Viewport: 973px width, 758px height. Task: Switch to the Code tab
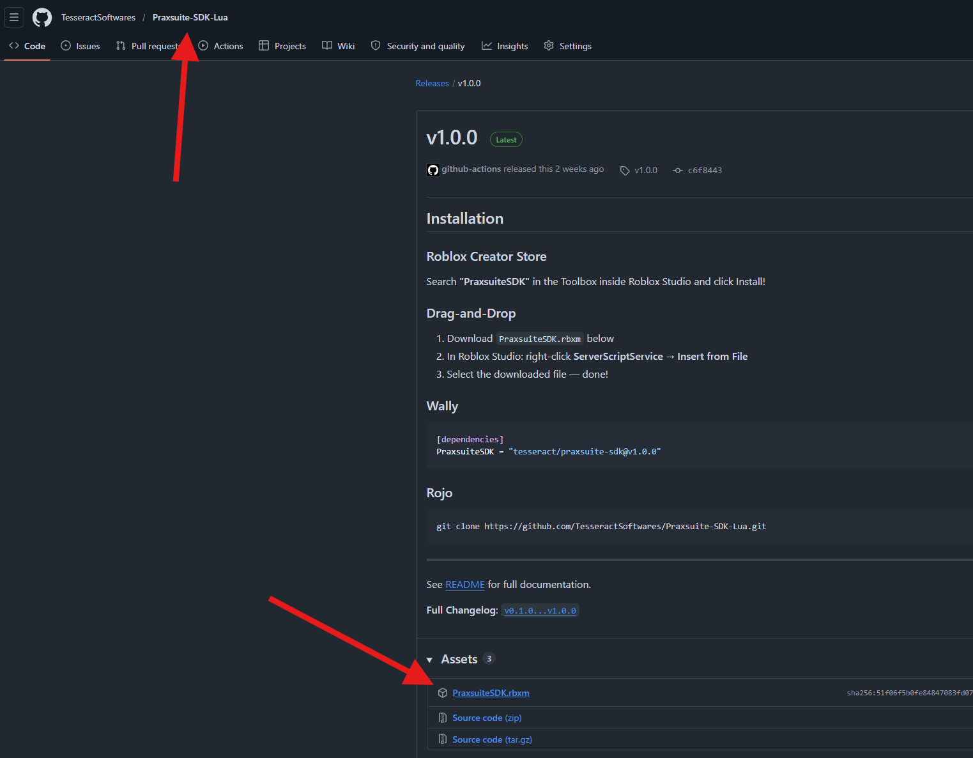[x=27, y=46]
